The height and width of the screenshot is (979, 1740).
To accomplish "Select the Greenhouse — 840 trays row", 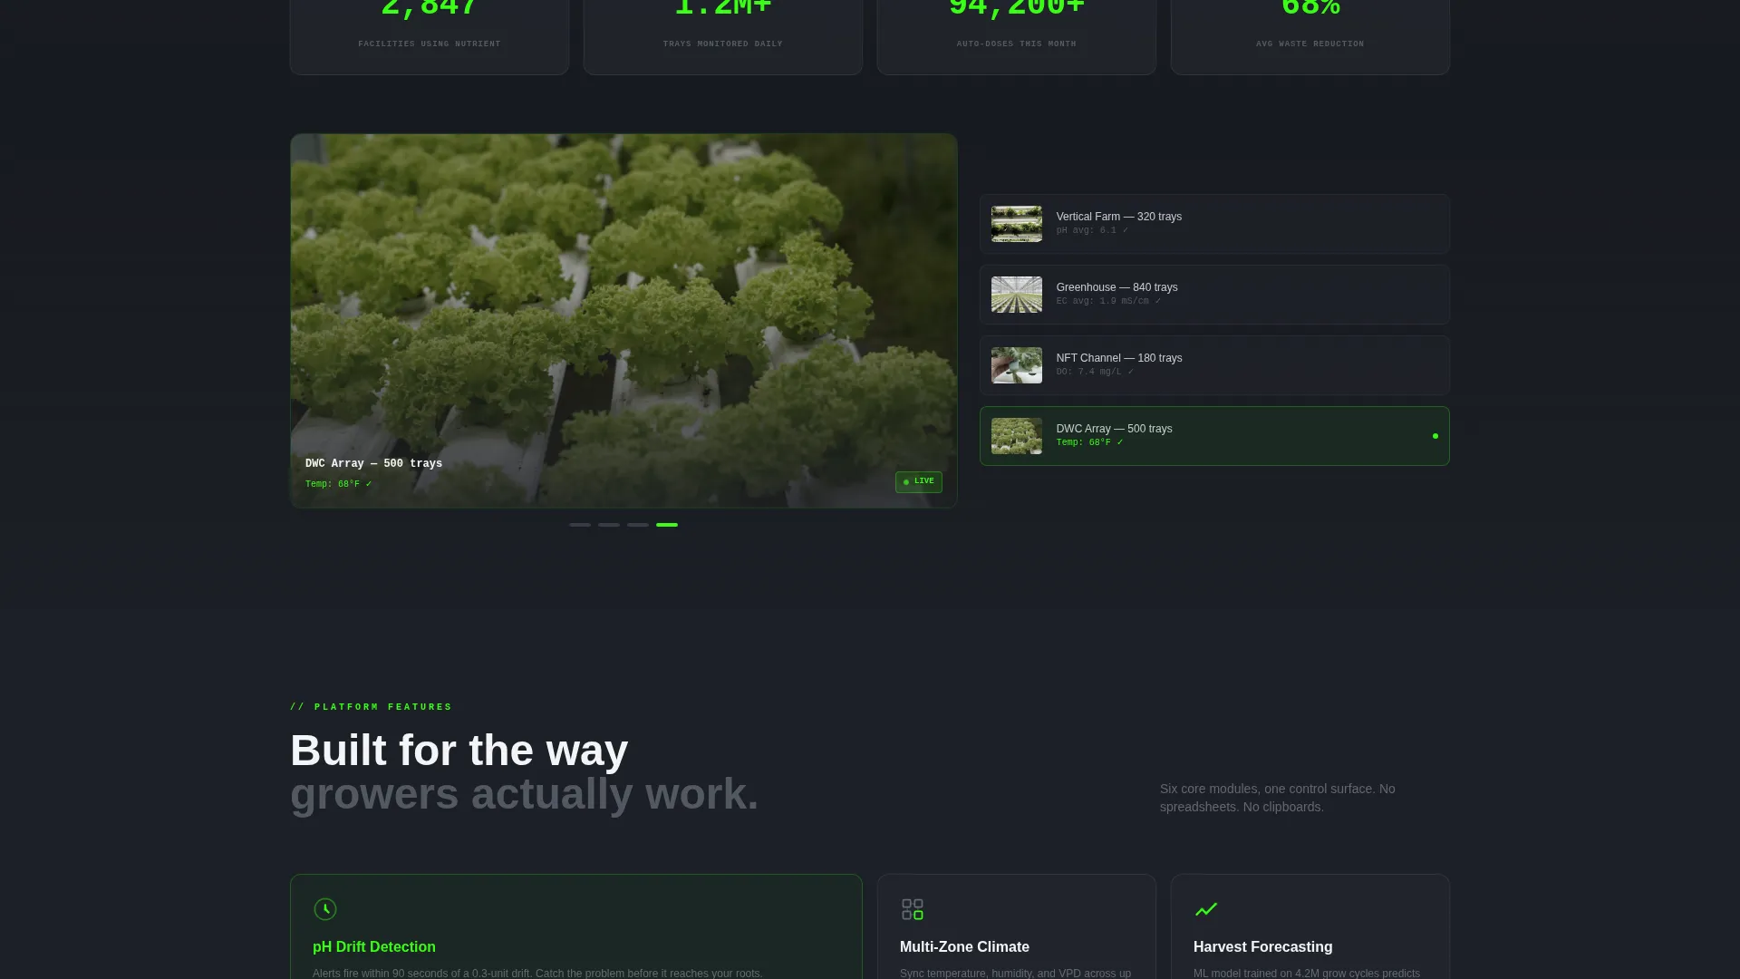I will pos(1214,295).
